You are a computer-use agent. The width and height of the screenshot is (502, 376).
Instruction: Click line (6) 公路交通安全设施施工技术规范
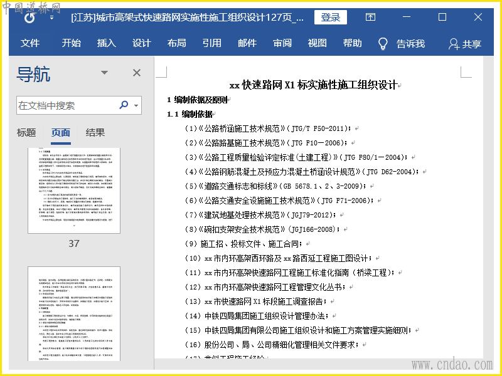[x=279, y=201]
